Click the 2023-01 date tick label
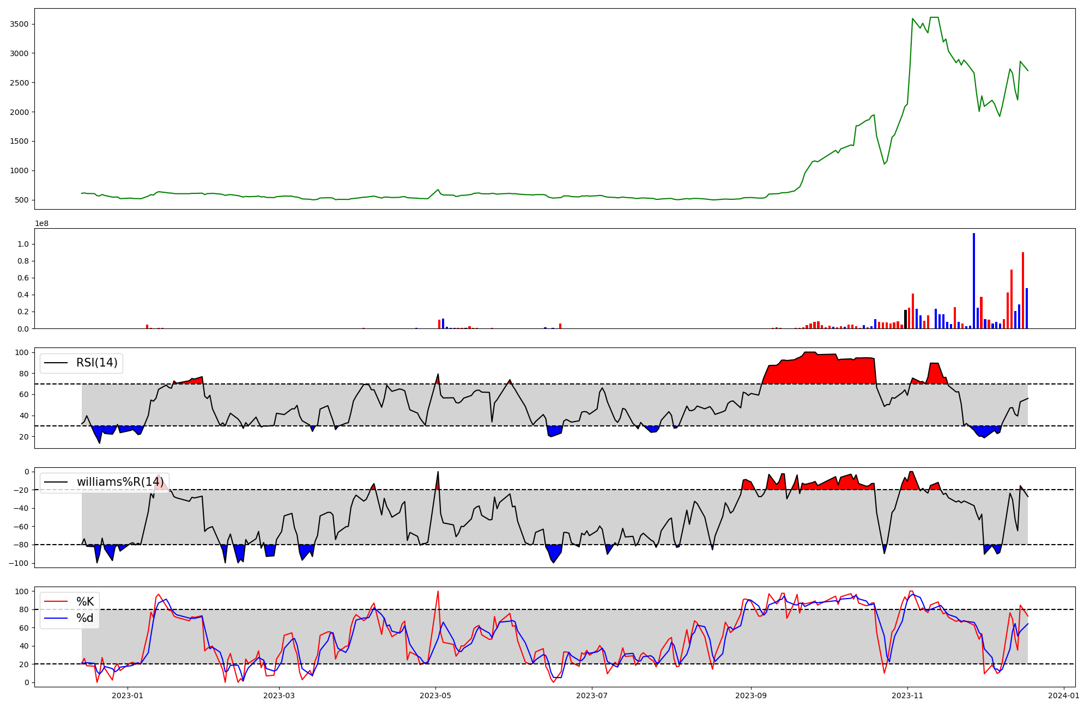This screenshot has width=1090, height=708. 127,695
